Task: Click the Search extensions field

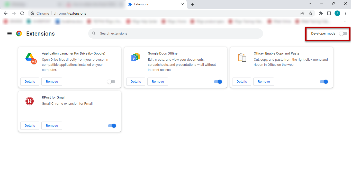Action: click(176, 34)
